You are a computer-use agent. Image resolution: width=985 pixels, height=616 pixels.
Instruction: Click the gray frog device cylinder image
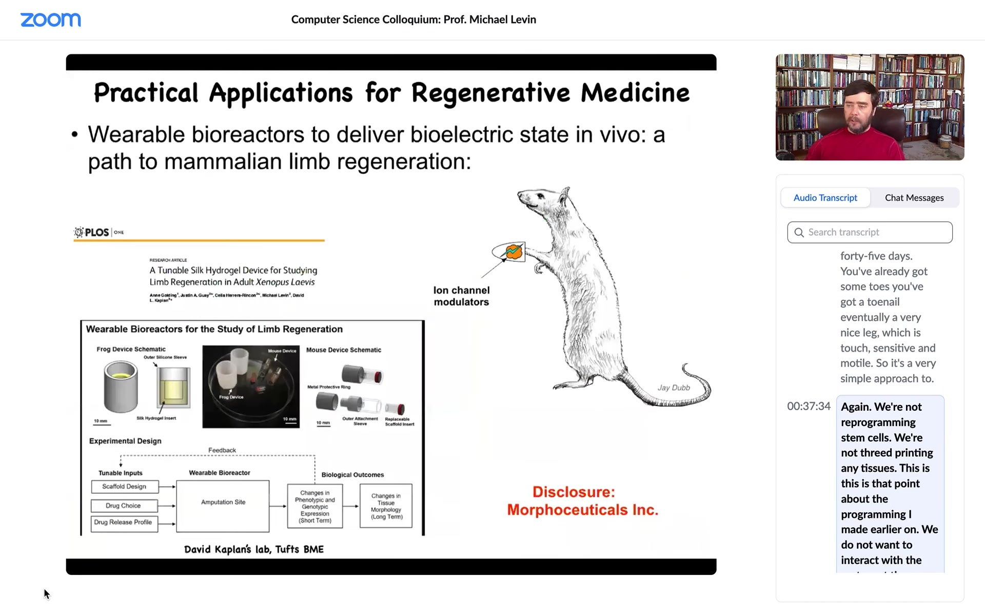tap(121, 387)
